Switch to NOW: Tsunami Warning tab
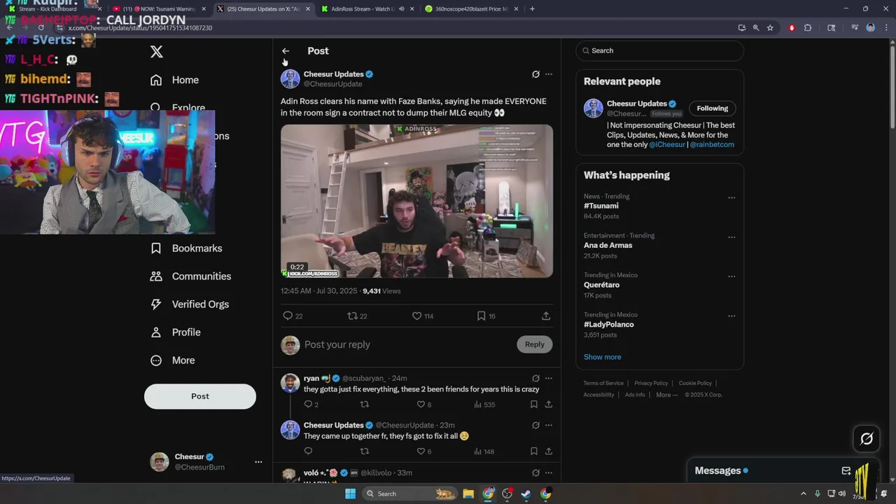 [158, 9]
